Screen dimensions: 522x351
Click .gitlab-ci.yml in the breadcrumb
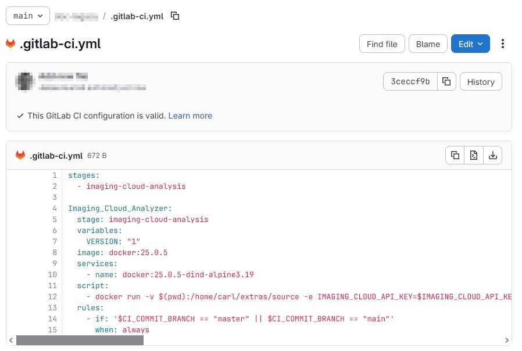coord(137,16)
